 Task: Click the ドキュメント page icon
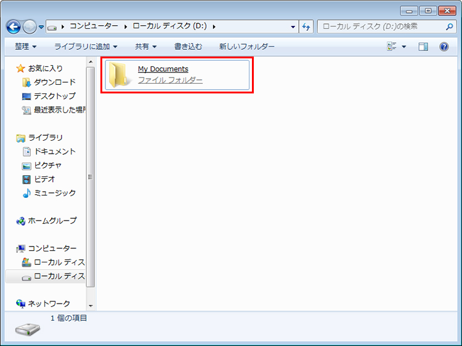click(26, 152)
